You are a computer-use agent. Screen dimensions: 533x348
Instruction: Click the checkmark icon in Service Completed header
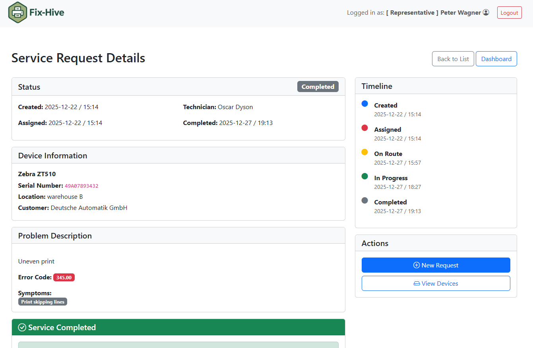[x=22, y=327]
